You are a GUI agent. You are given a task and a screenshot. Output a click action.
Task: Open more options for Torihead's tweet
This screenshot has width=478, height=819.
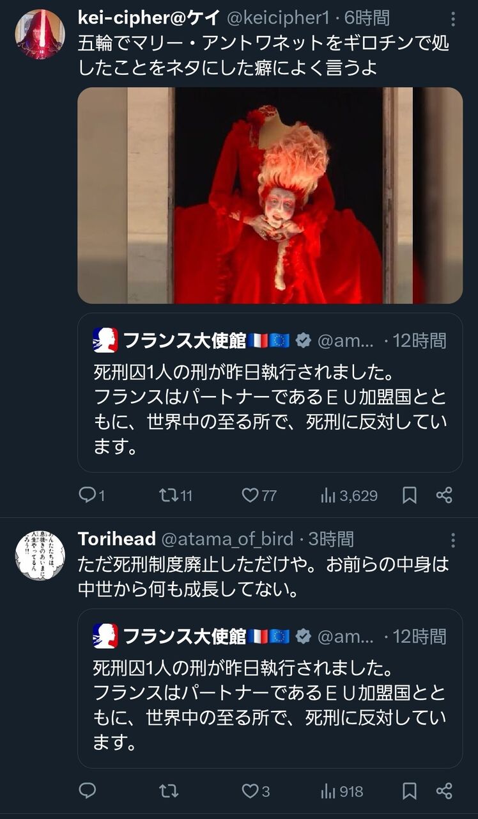click(453, 540)
